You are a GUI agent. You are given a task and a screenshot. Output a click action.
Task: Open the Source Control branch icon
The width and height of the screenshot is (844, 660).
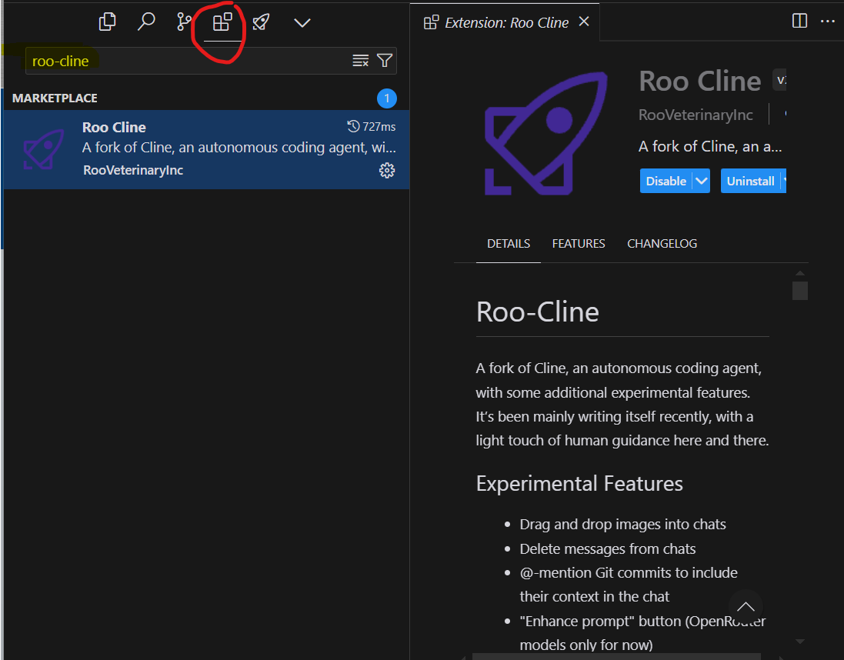[x=184, y=22]
